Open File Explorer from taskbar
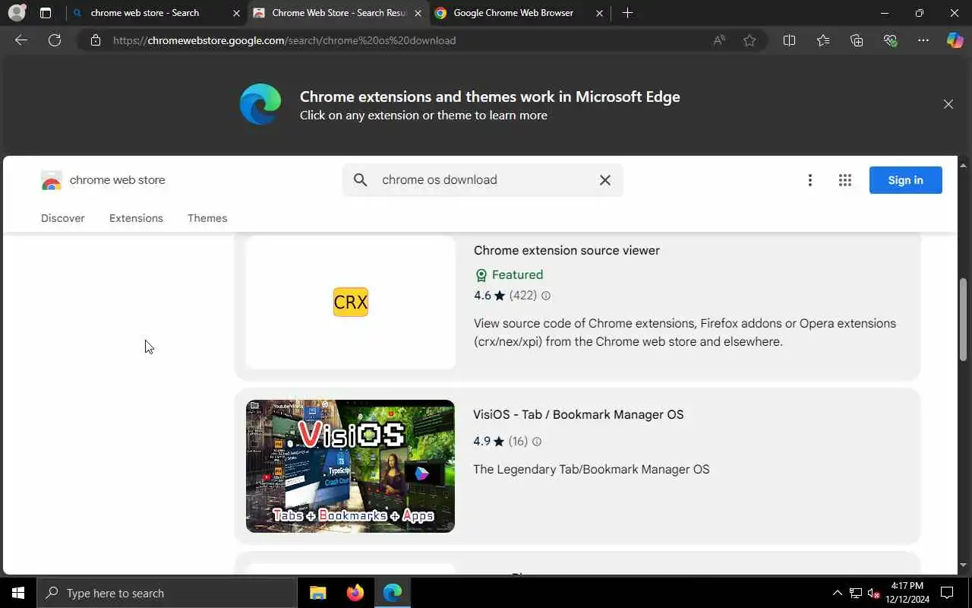The width and height of the screenshot is (972, 608). pos(318,593)
